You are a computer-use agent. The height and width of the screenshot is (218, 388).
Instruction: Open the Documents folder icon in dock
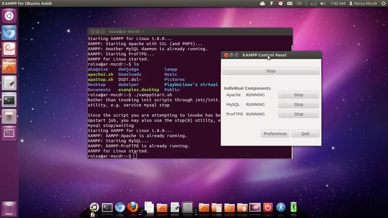[x=217, y=208]
